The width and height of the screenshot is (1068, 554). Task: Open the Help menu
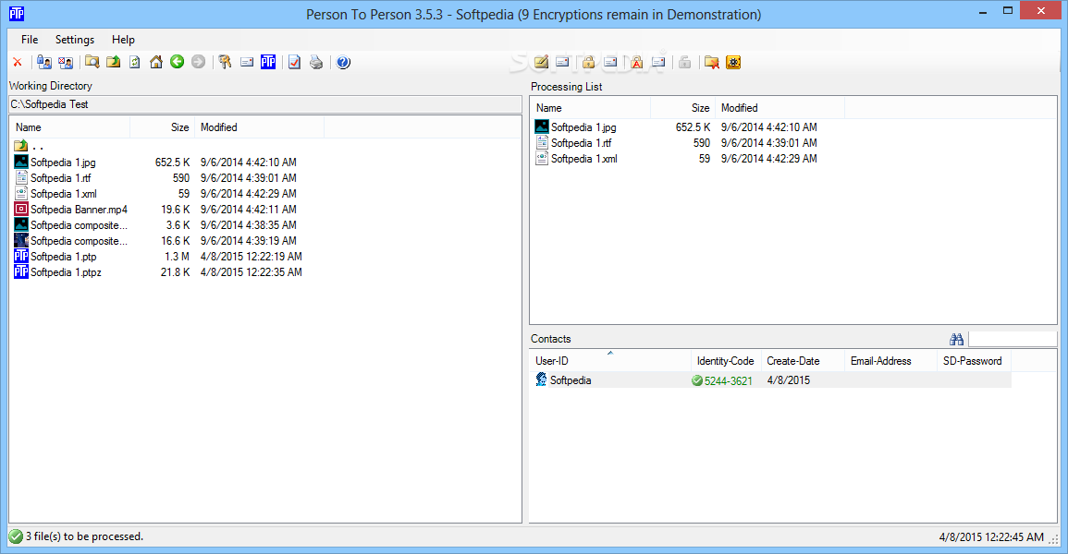coord(123,40)
